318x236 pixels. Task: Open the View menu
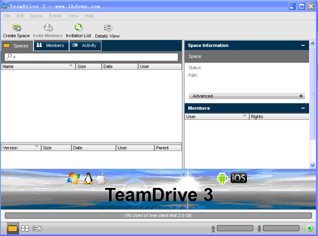point(73,16)
